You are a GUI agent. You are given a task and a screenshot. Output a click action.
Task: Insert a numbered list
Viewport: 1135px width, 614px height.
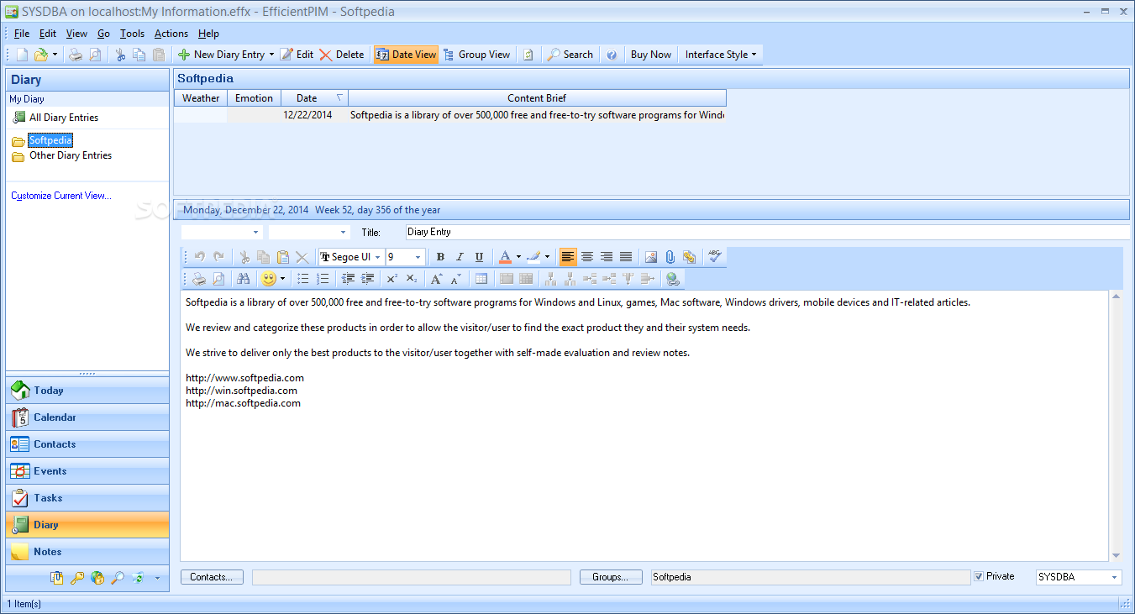point(323,279)
